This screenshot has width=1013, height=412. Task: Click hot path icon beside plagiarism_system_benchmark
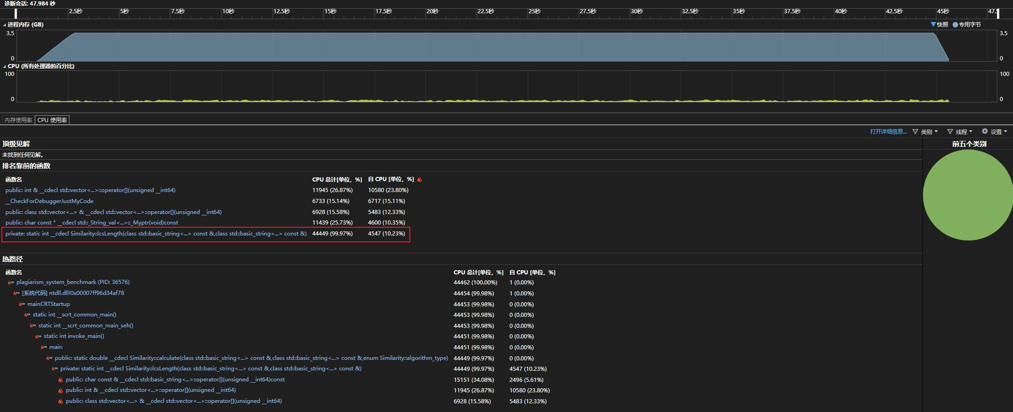11,283
